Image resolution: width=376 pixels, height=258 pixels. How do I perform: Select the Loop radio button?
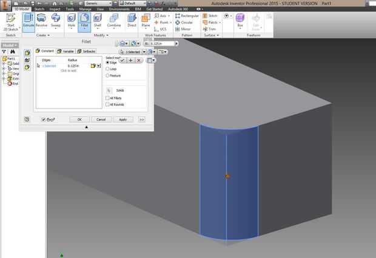pos(107,69)
